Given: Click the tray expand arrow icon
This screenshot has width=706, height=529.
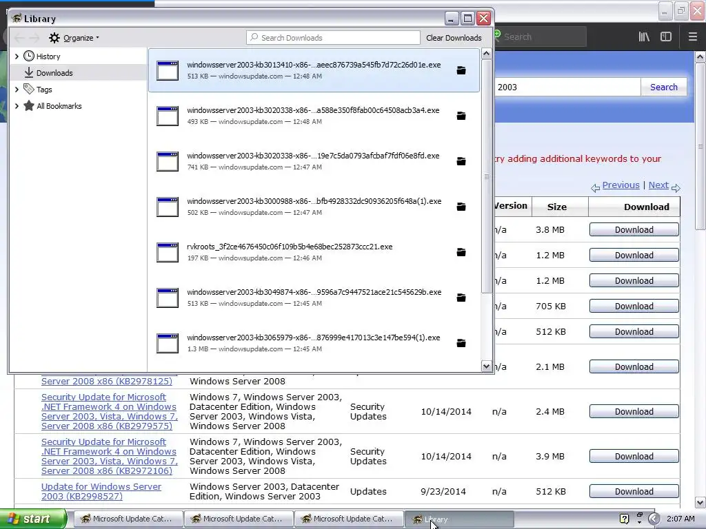Looking at the screenshot, I should tap(654, 519).
